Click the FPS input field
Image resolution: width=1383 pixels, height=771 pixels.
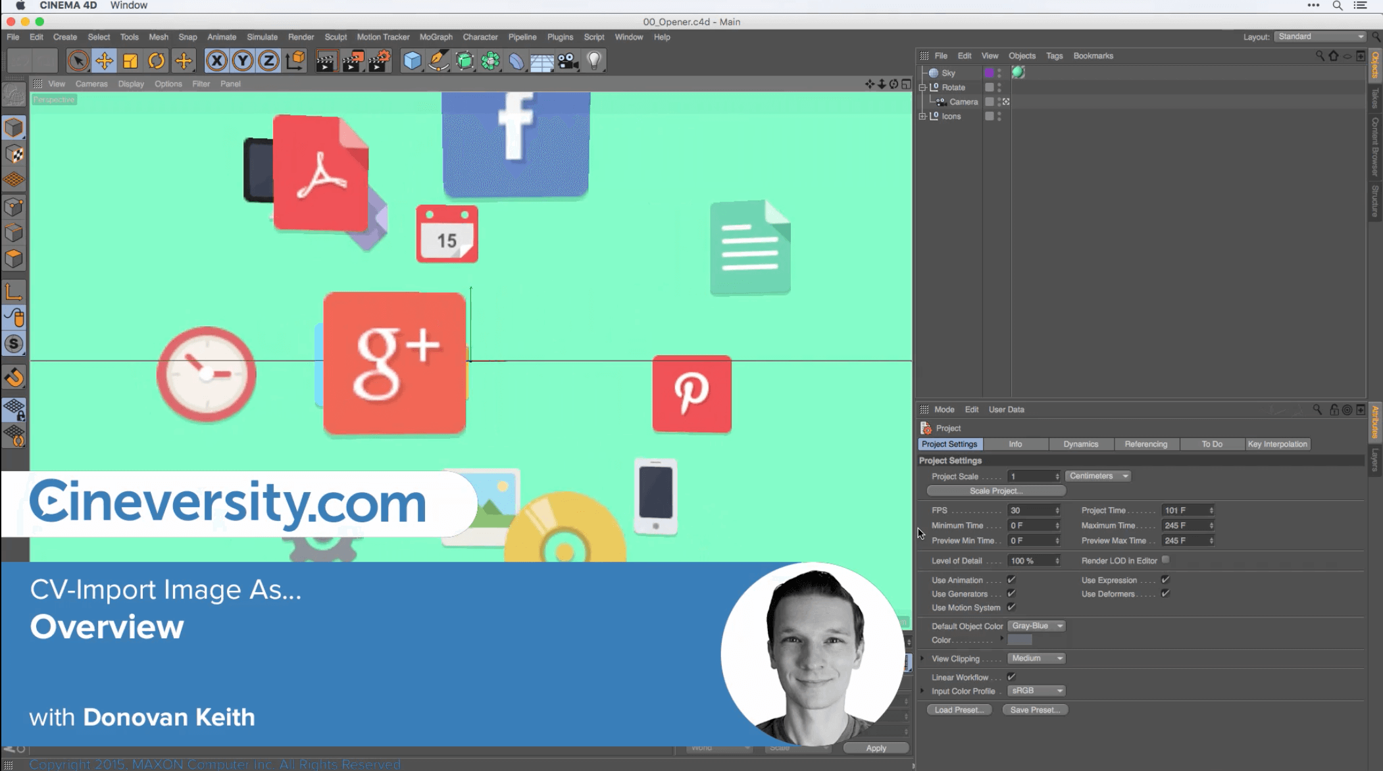pos(1030,510)
